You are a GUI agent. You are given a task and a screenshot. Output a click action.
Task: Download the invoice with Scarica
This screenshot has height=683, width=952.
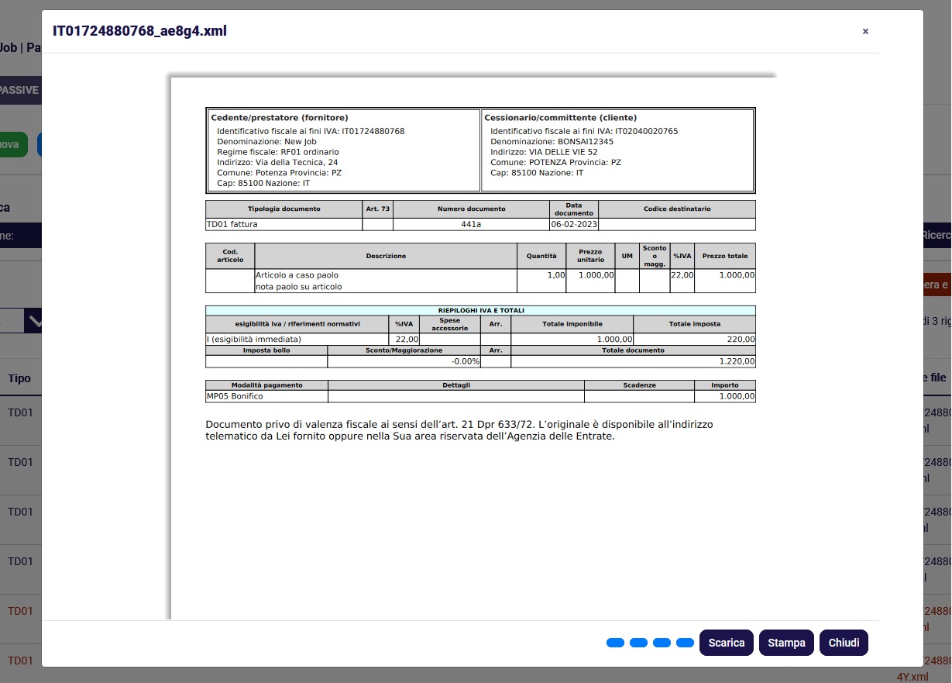point(726,643)
